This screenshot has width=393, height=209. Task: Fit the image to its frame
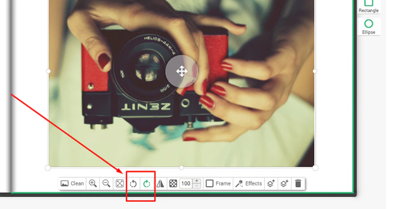120,183
